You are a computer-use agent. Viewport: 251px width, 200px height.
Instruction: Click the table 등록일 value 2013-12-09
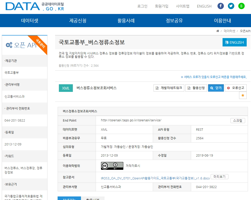[x=109, y=156]
